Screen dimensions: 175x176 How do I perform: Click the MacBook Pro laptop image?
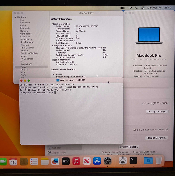149,36
